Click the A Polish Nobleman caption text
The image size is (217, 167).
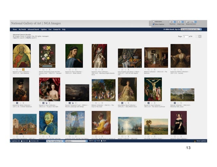[x=22, y=106]
